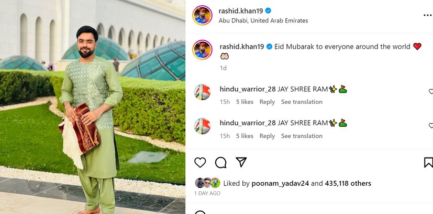433x214 pixels.
Task: Like the second hindu_warrior_28 comment
Action: click(x=431, y=126)
